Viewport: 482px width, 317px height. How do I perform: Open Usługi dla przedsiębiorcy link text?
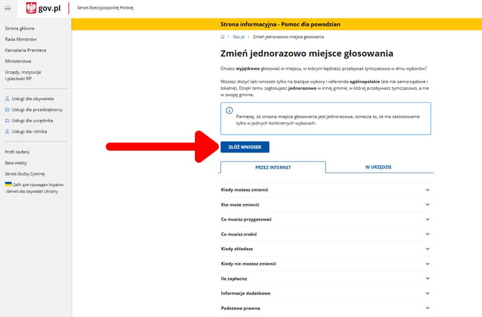37,109
